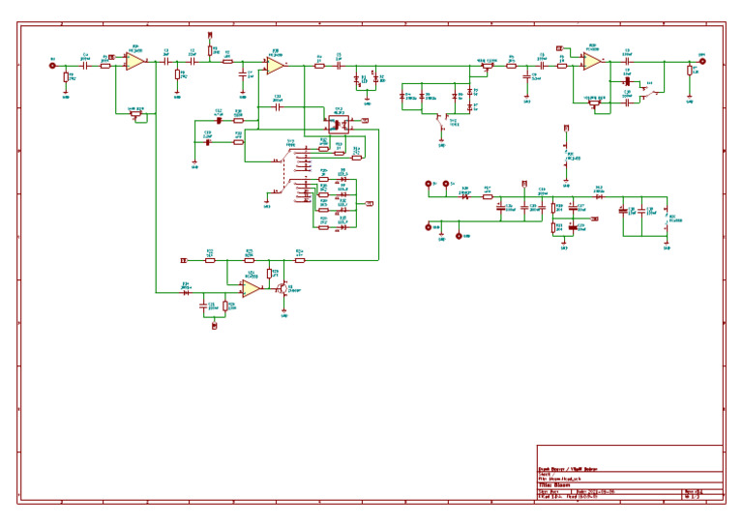Click the net label at the left of the bottom resistor chain
Viewport: 743px width, 525px height.
click(185, 260)
